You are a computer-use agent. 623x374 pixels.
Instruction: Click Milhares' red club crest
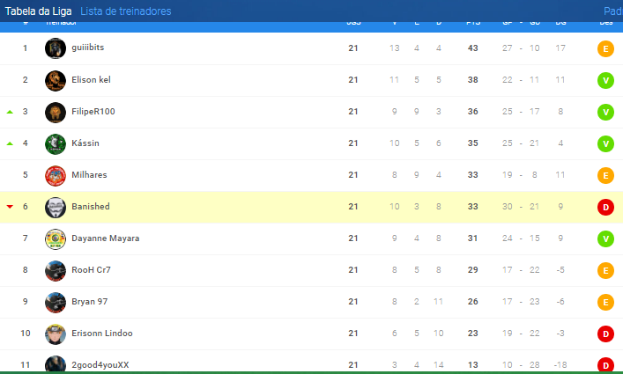pyautogui.click(x=56, y=176)
